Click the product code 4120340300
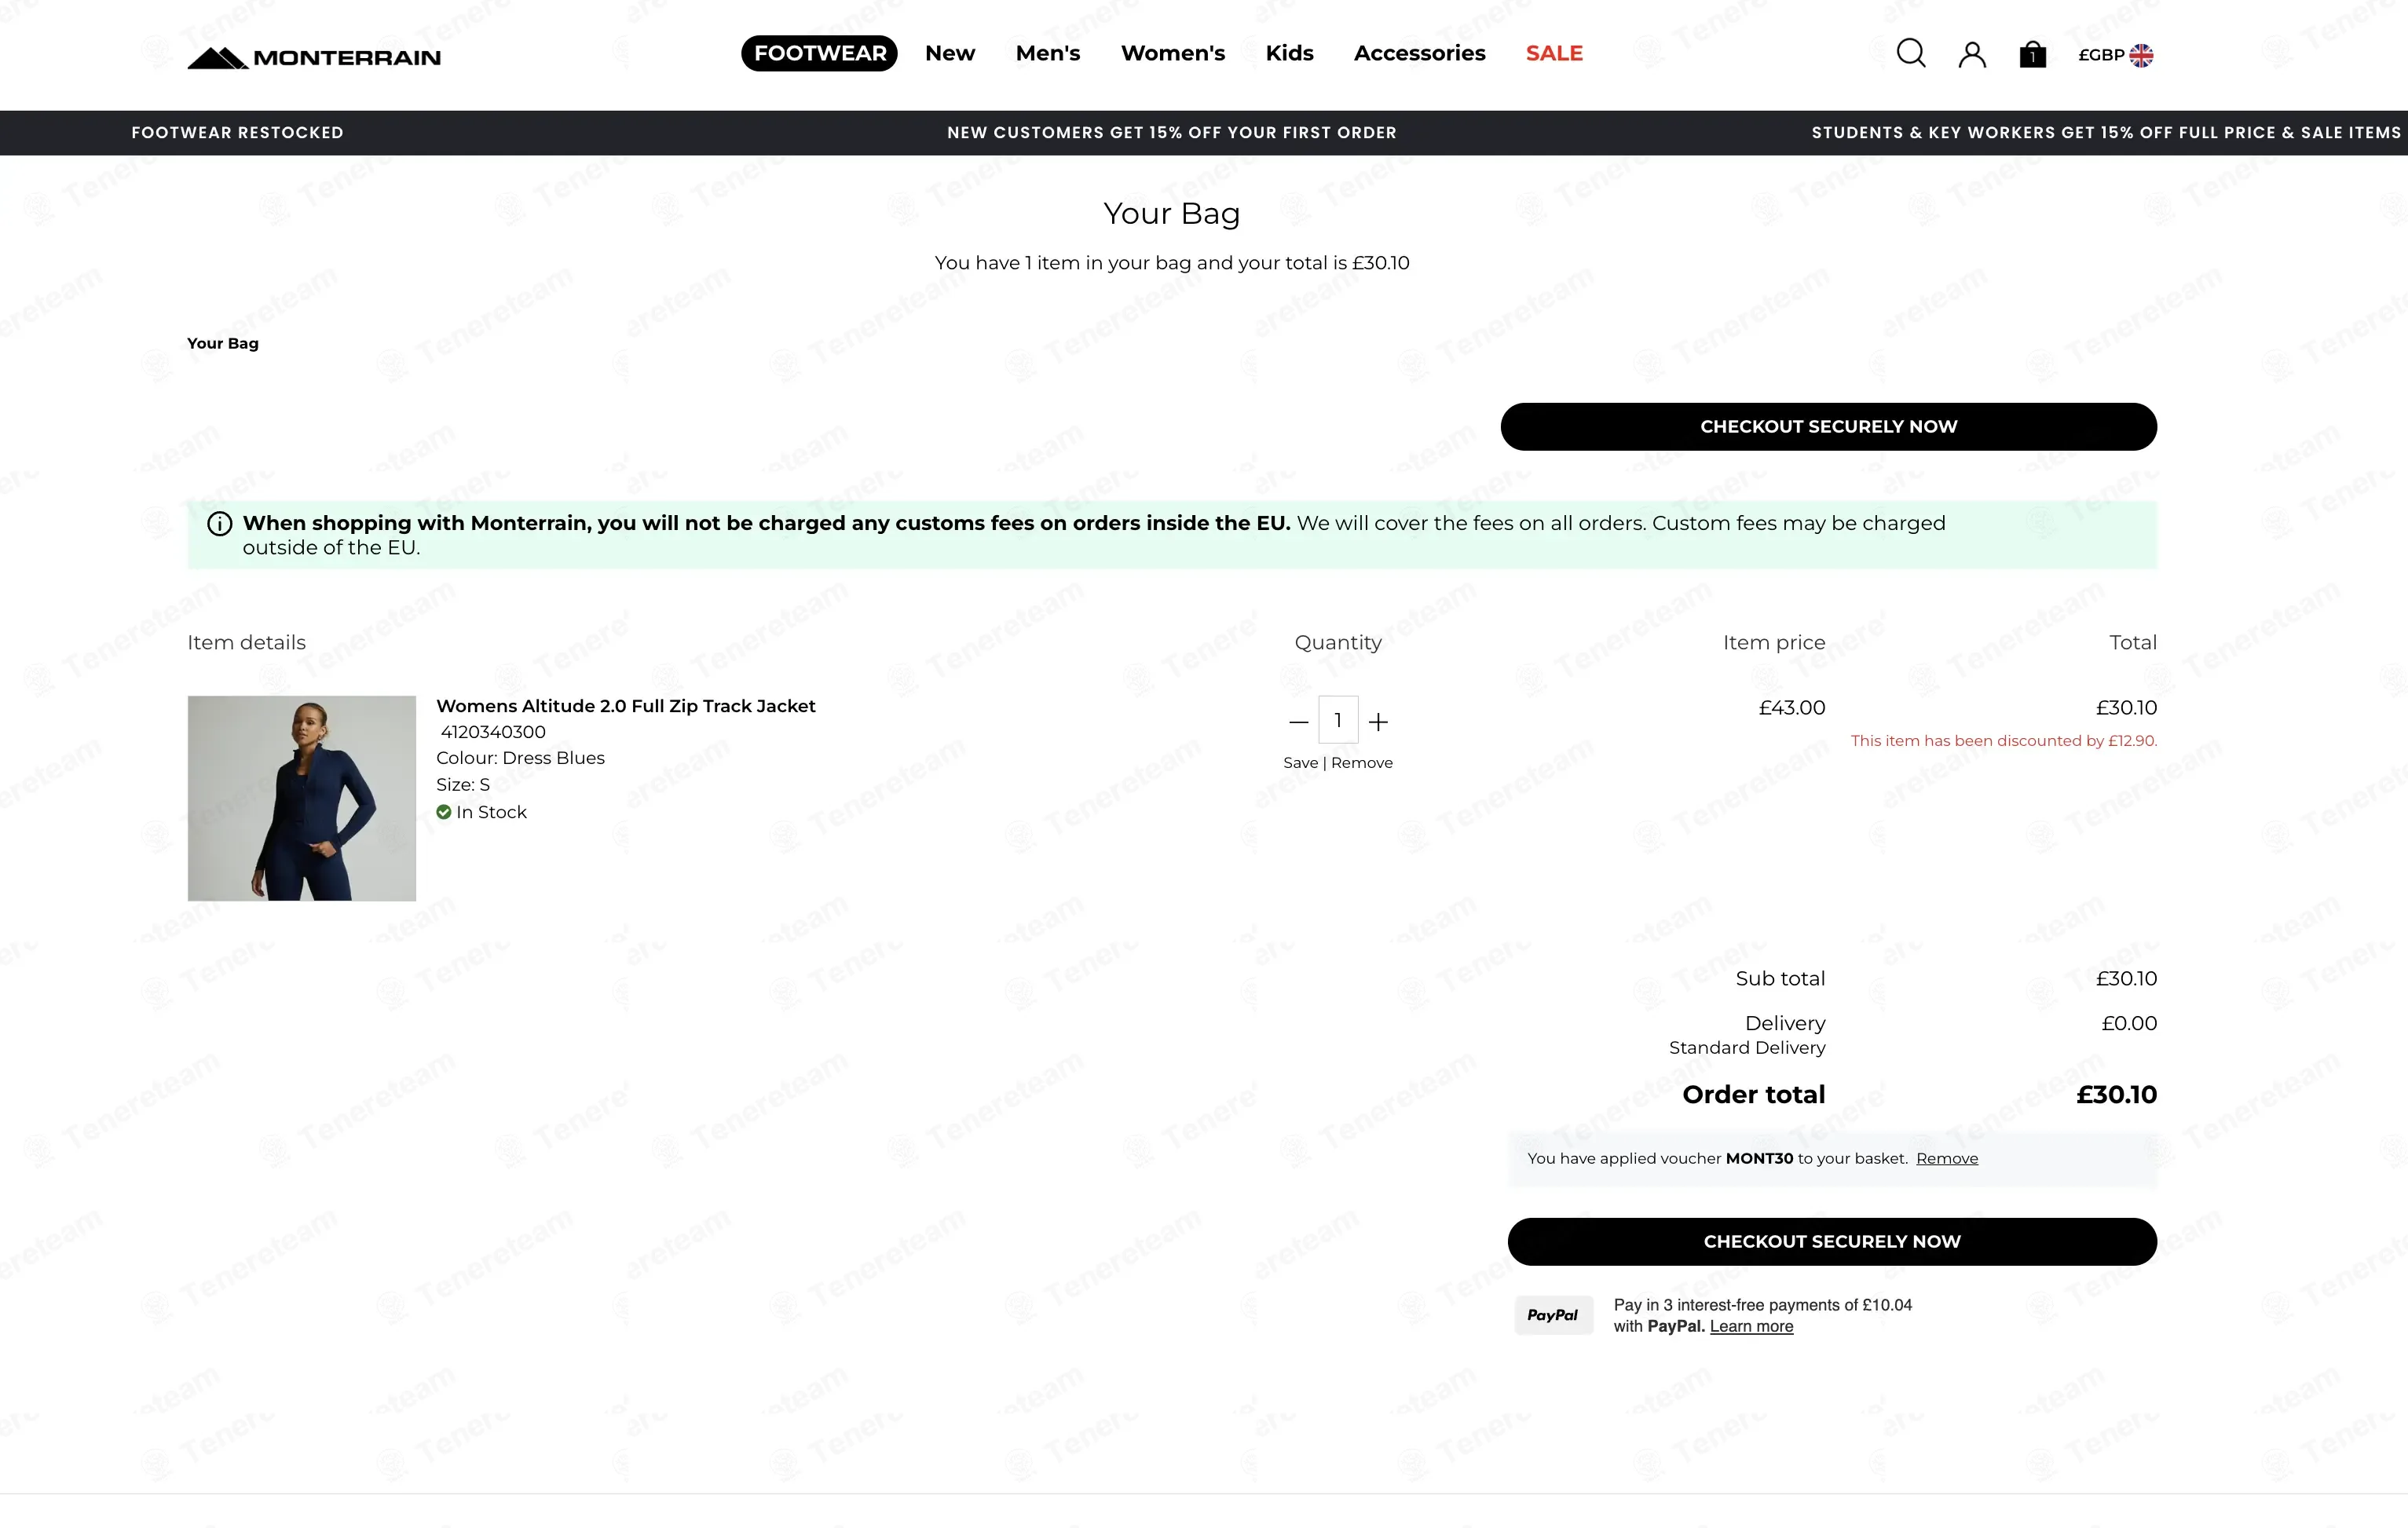The width and height of the screenshot is (2408, 1528). click(493, 732)
